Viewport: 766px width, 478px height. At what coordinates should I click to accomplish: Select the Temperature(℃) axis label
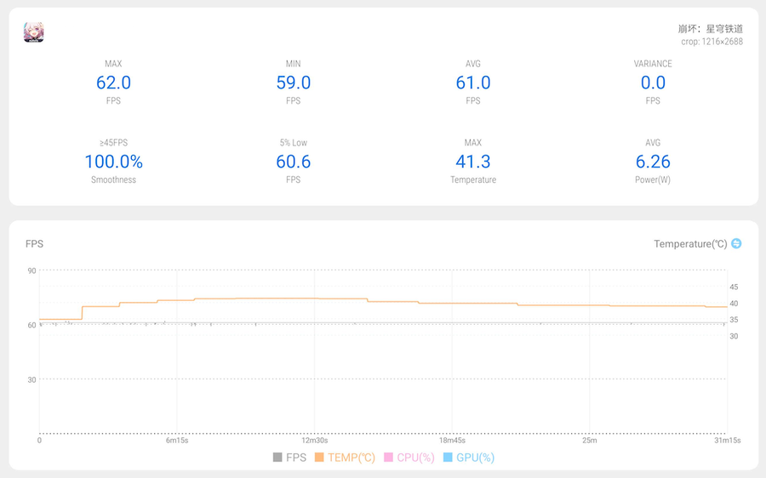690,244
